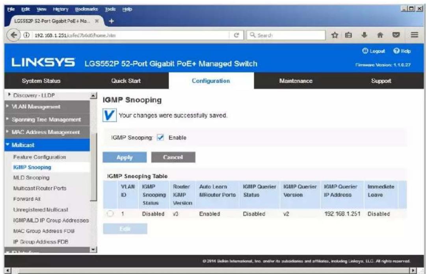Open Forward All page

[27, 199]
